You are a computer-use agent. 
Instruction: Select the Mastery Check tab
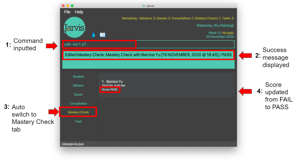[78, 112]
